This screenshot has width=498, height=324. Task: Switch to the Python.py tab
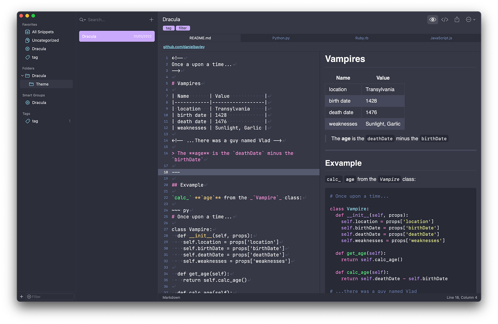(x=281, y=38)
